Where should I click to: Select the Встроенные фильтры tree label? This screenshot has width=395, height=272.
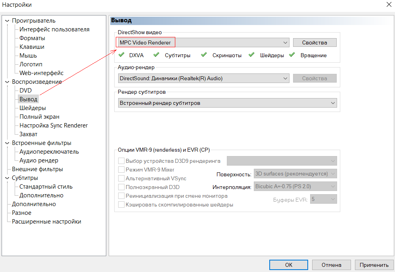42,143
